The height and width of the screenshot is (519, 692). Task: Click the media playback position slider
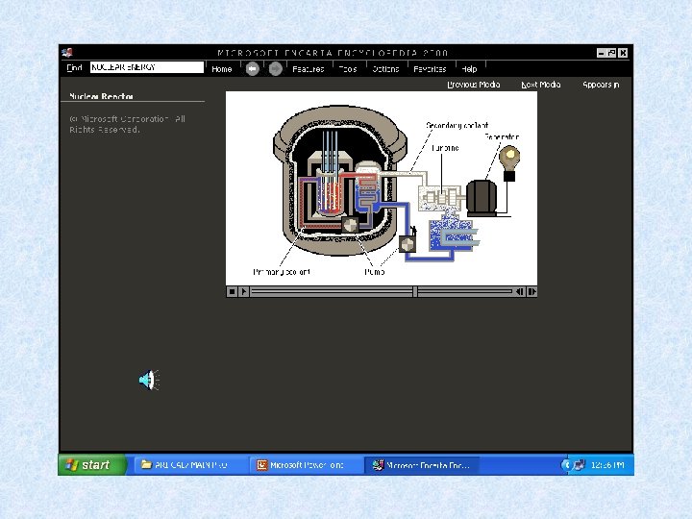tap(414, 291)
